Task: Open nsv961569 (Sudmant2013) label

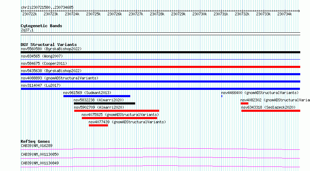Action: (87, 93)
